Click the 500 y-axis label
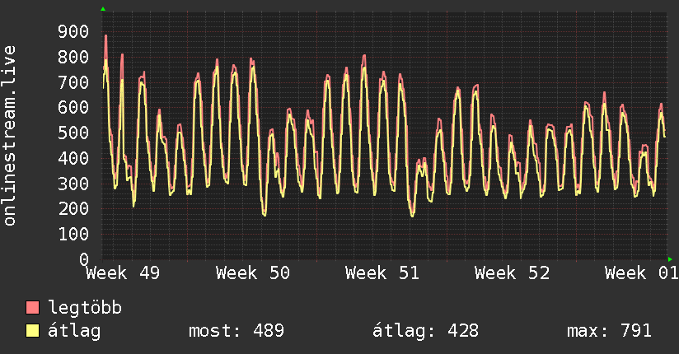 pos(73,133)
